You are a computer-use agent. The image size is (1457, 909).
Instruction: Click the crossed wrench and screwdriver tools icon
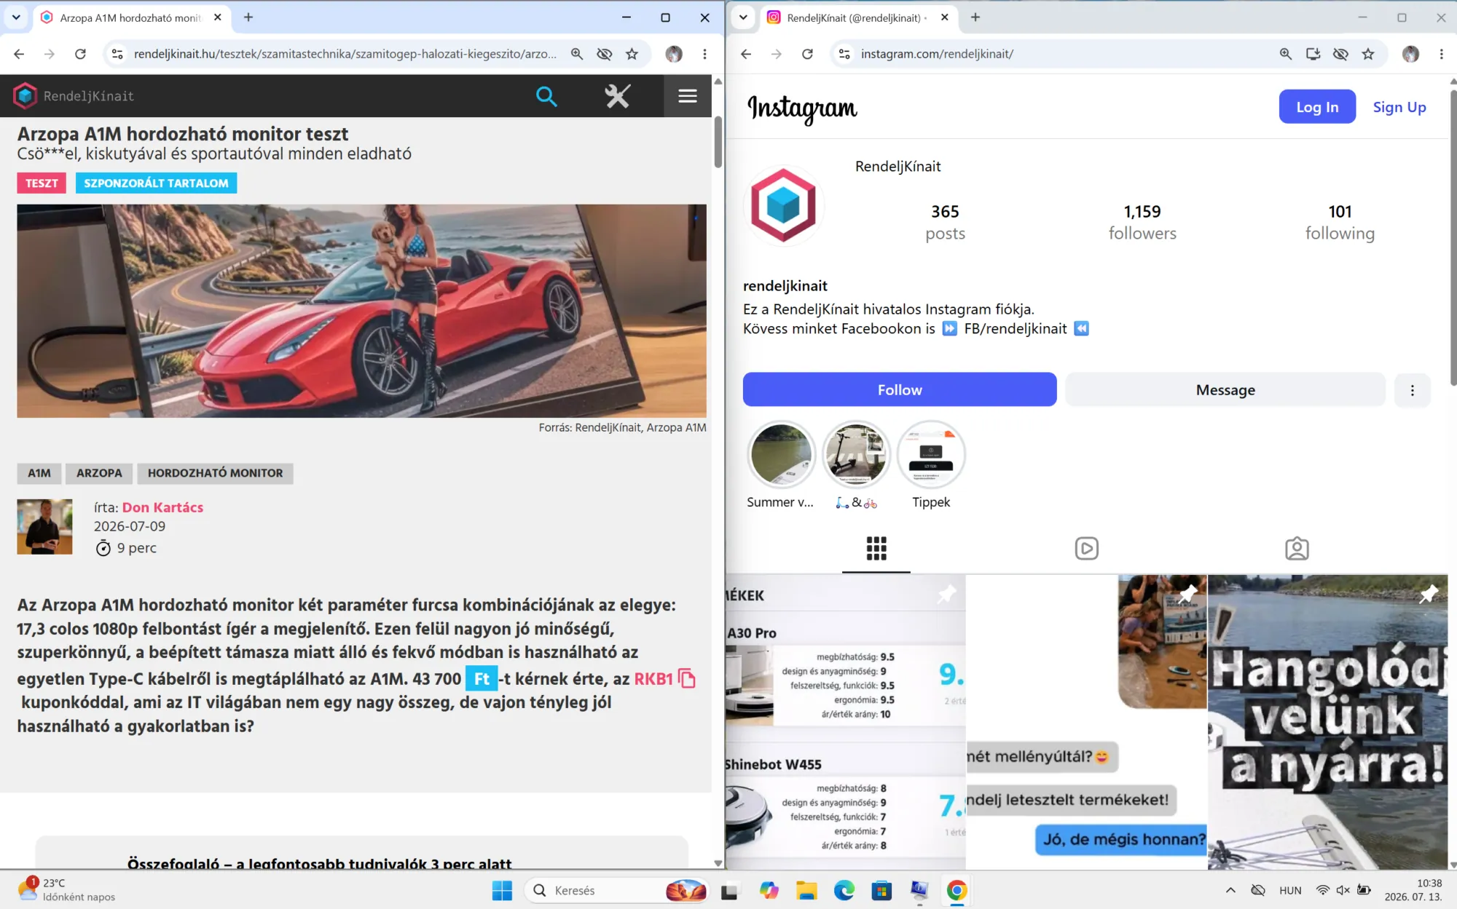[x=617, y=96]
